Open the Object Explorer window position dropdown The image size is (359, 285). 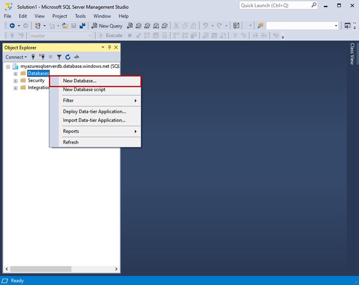pyautogui.click(x=103, y=47)
